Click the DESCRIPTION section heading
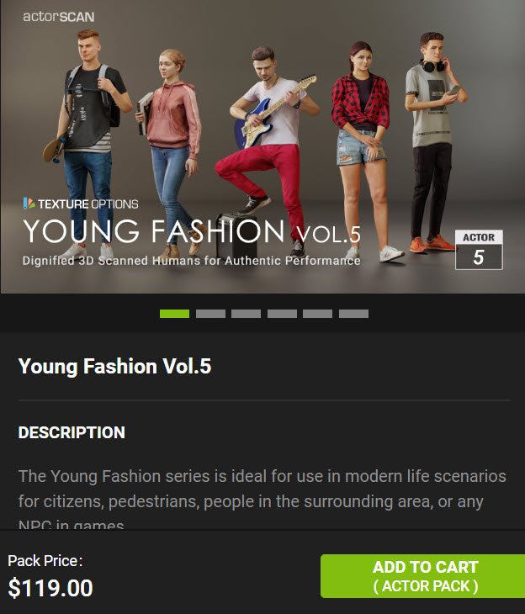The height and width of the screenshot is (614, 525). pyautogui.click(x=72, y=432)
